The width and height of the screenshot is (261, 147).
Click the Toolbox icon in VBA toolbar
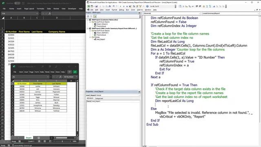(x=143, y=7)
